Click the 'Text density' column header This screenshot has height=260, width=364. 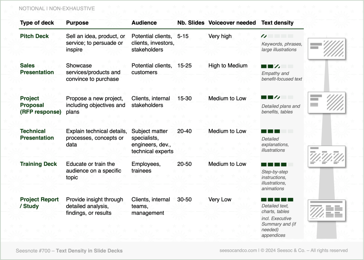(277, 23)
